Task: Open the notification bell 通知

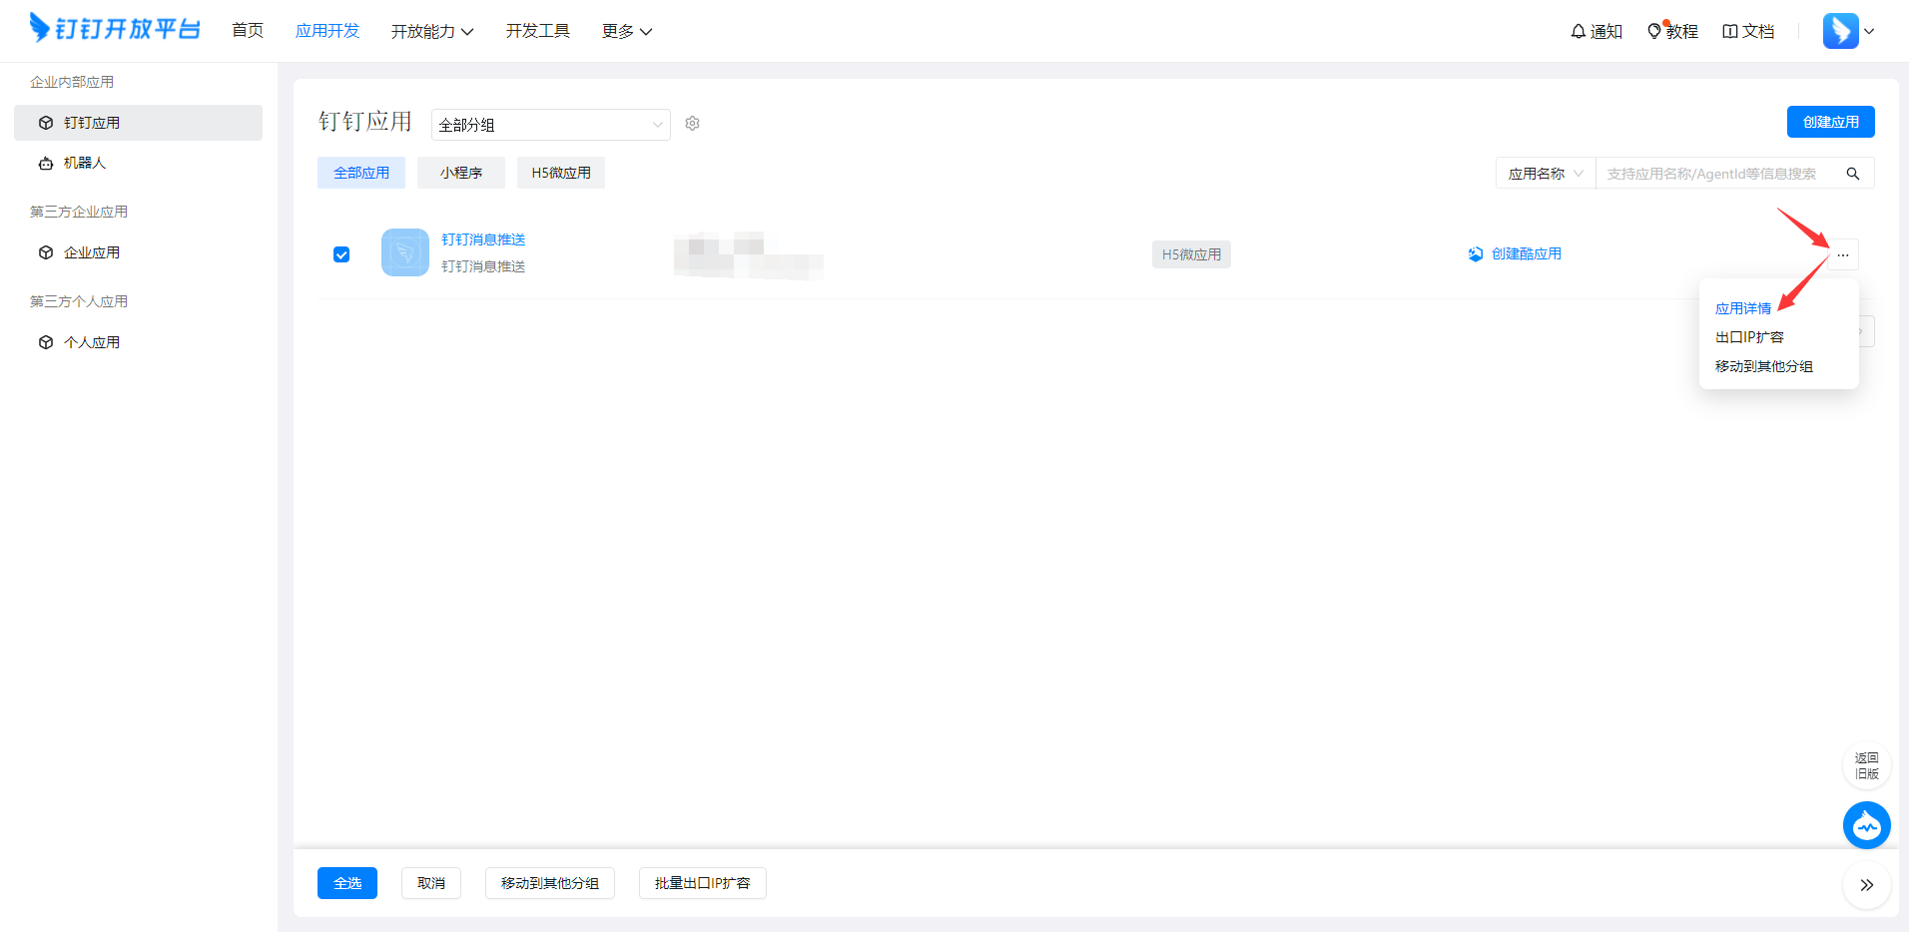Action: [x=1595, y=31]
